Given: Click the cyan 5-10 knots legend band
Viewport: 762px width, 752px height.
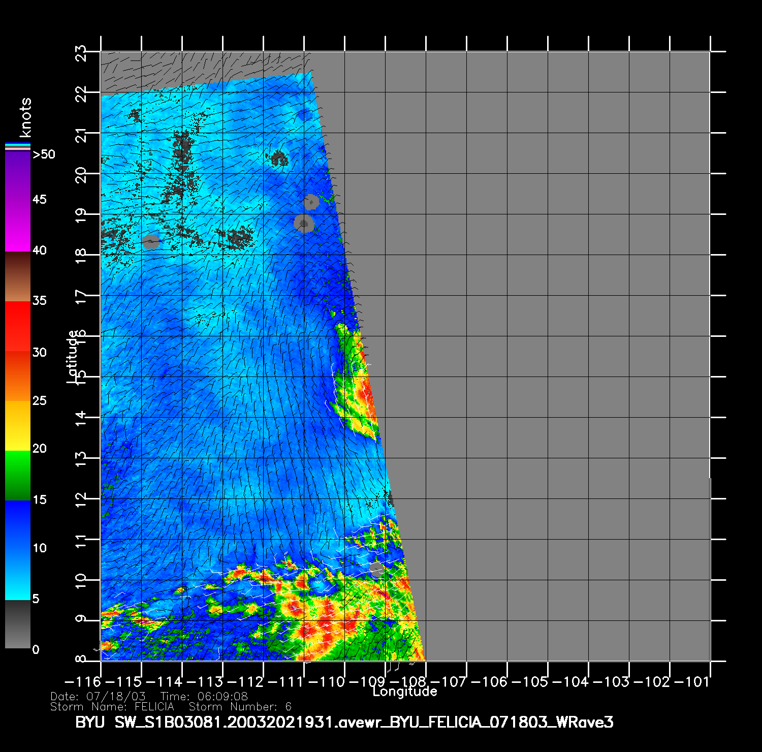Looking at the screenshot, I should (x=18, y=574).
